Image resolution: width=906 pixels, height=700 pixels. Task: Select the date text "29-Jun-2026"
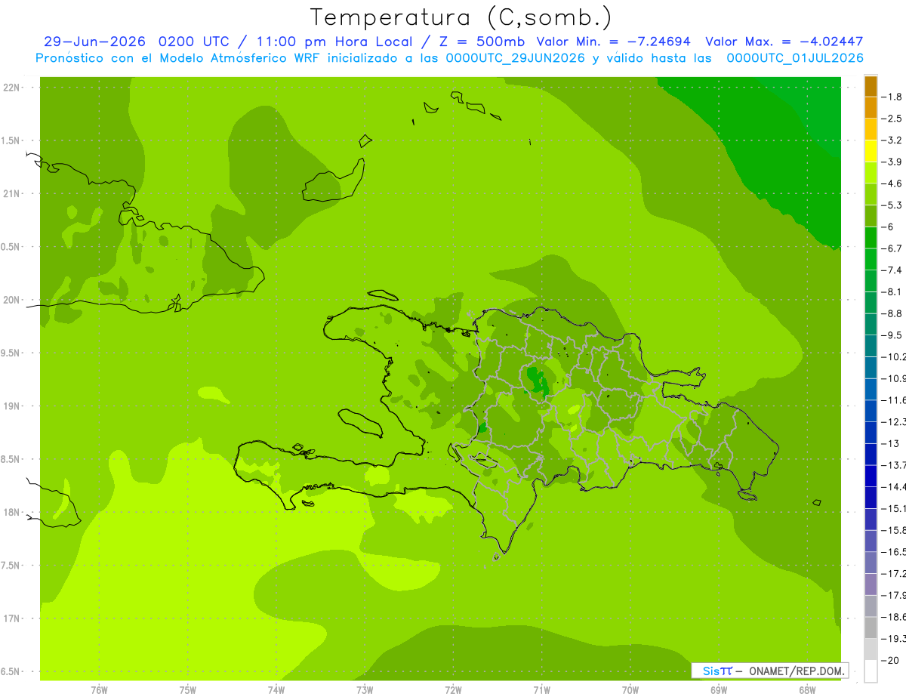pyautogui.click(x=95, y=42)
